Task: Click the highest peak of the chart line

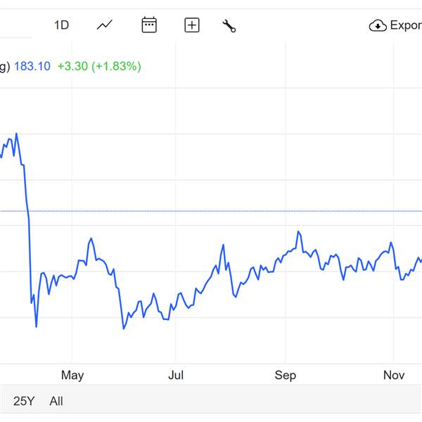Action: click(16, 134)
